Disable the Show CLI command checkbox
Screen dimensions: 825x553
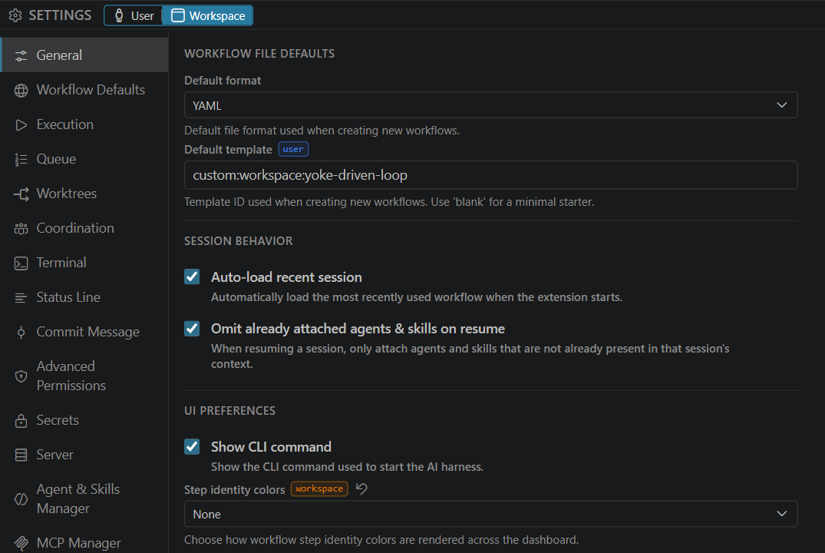192,446
